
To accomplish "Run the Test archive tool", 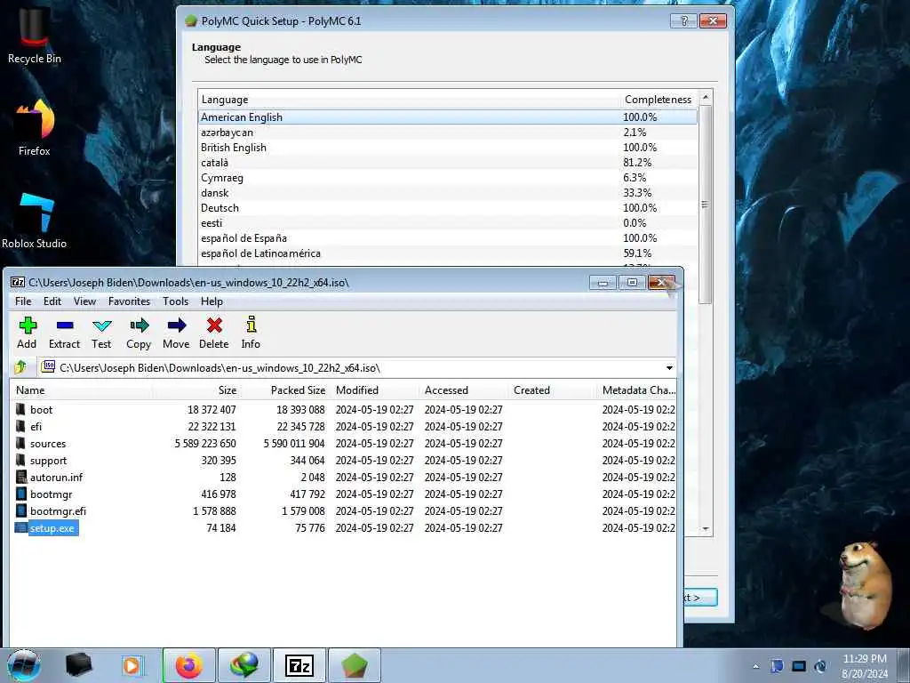I will point(101,333).
